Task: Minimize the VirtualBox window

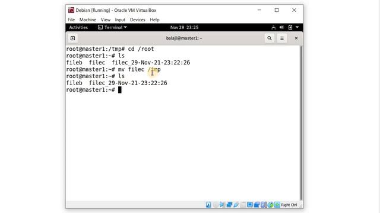Action: pyautogui.click(x=259, y=10)
